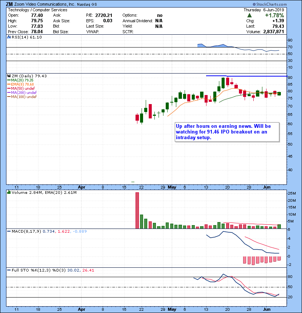Click the Jun label on price date axis
The image size is (302, 313).
tap(267, 187)
